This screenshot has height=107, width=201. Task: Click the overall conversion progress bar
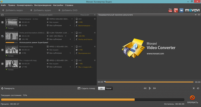pyautogui.click(x=93, y=100)
